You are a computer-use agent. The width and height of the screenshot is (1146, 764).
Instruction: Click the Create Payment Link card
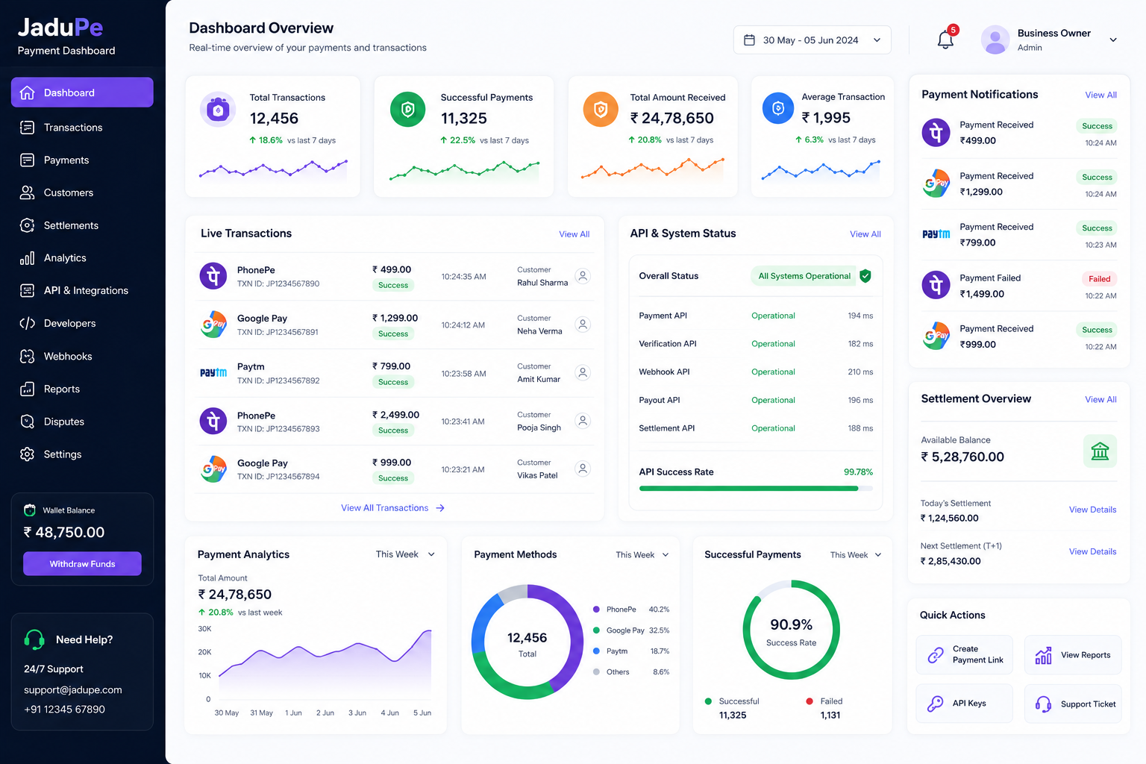coord(964,655)
